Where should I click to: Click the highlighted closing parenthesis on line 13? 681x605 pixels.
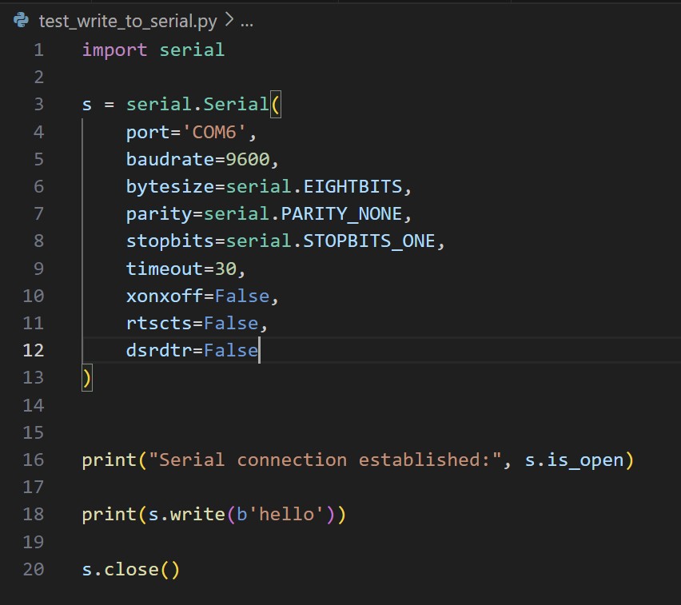87,378
